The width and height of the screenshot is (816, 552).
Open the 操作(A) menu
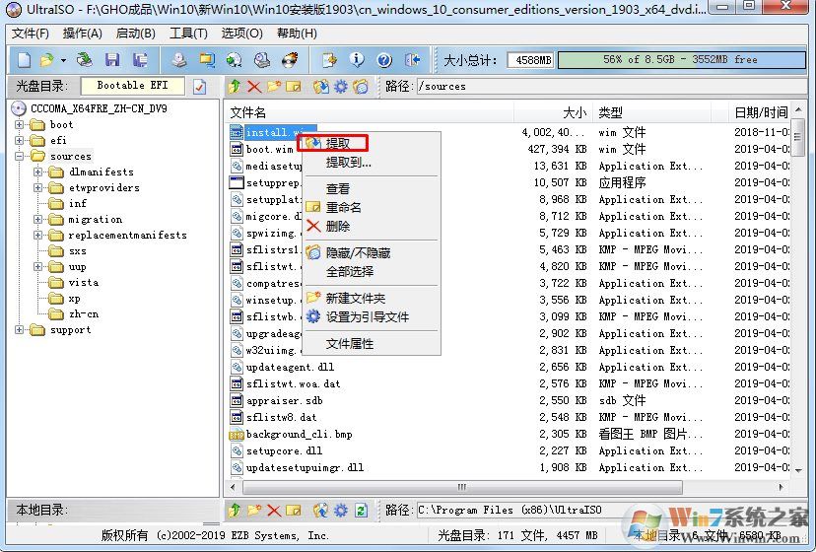tap(82, 34)
